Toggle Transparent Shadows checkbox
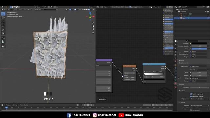Viewport: 210px width, 118px height. (x=191, y=96)
